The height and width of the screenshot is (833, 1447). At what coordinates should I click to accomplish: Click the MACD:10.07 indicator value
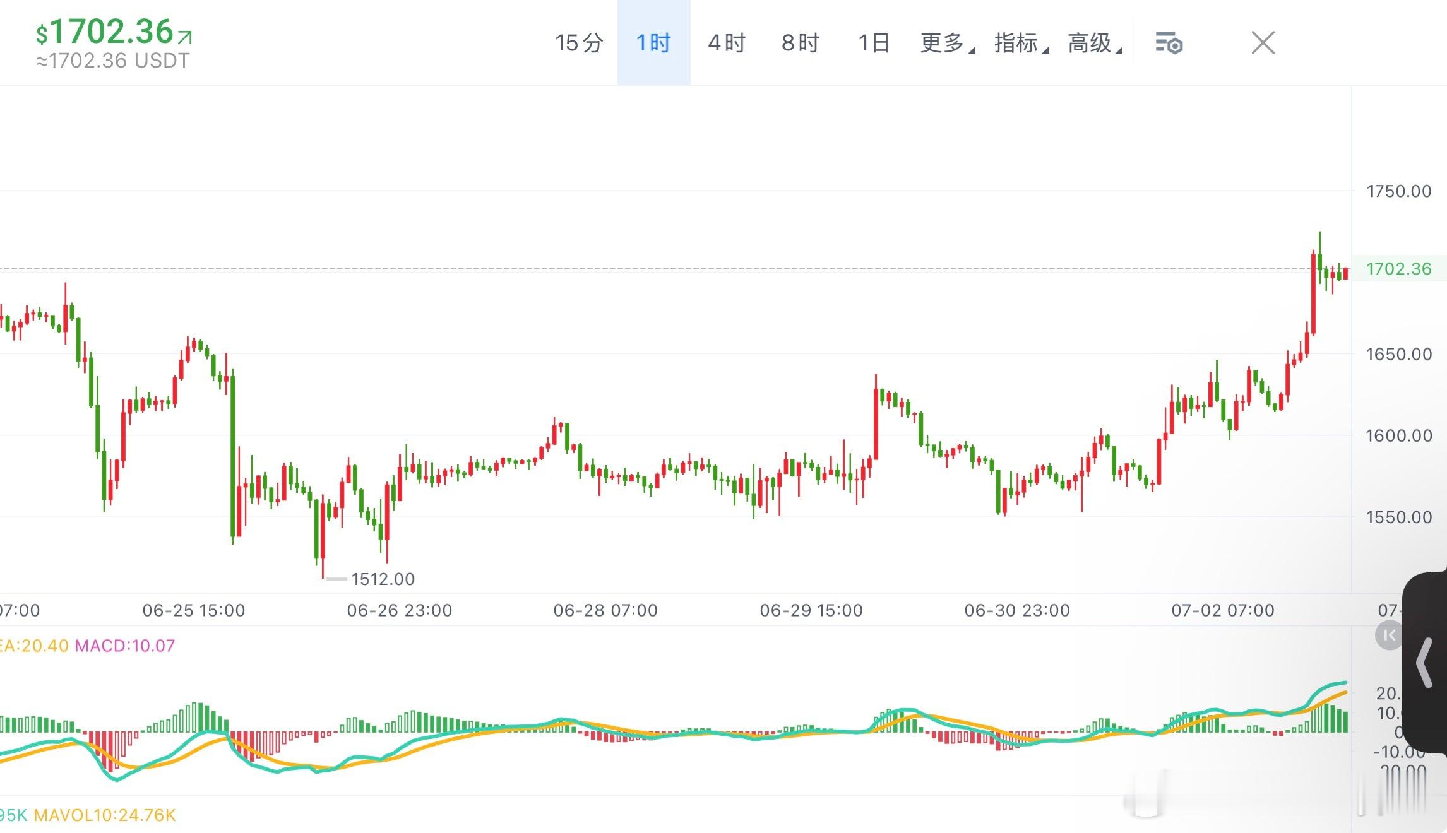pyautogui.click(x=124, y=646)
